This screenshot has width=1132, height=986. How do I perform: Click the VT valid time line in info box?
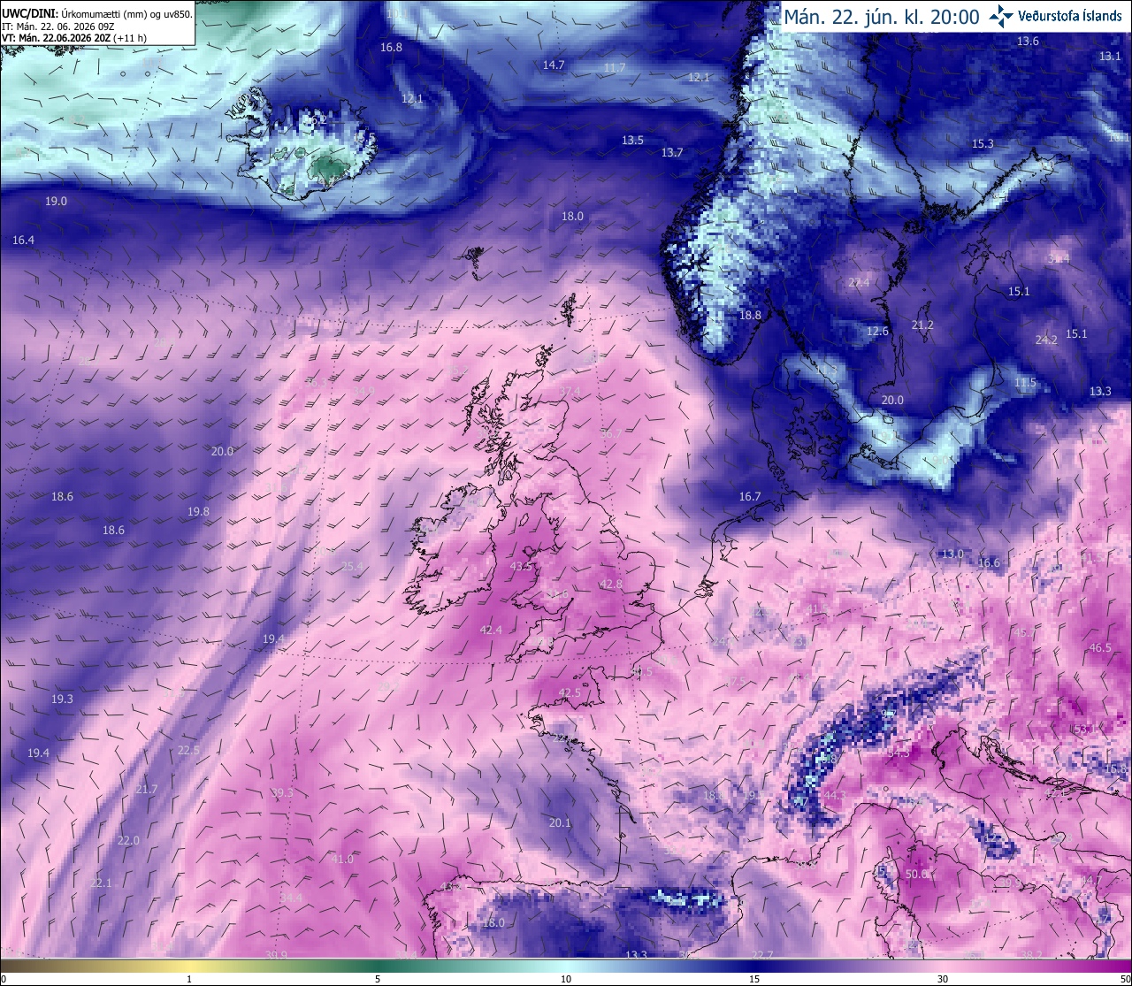(74, 38)
